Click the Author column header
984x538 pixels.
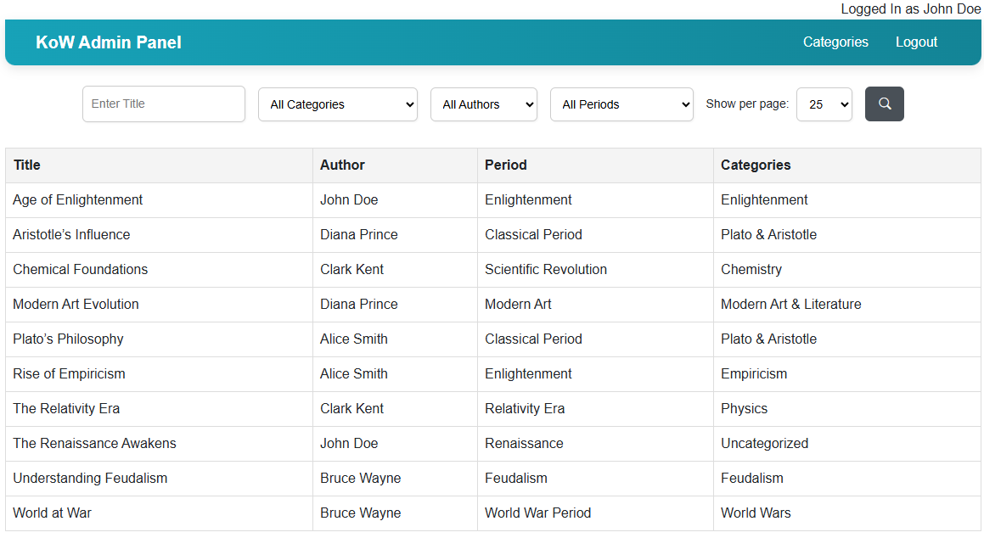point(342,165)
